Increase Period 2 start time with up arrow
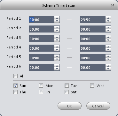This screenshot has width=118, height=116. point(57,27)
